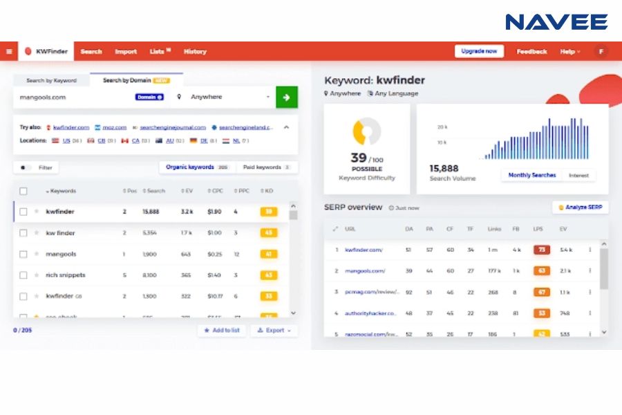Open the searchengineland suggestion link
Image resolution: width=622 pixels, height=415 pixels.
(246, 127)
